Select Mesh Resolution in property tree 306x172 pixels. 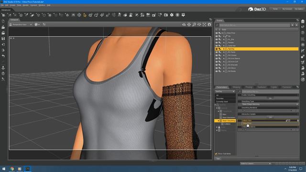[x=229, y=118]
